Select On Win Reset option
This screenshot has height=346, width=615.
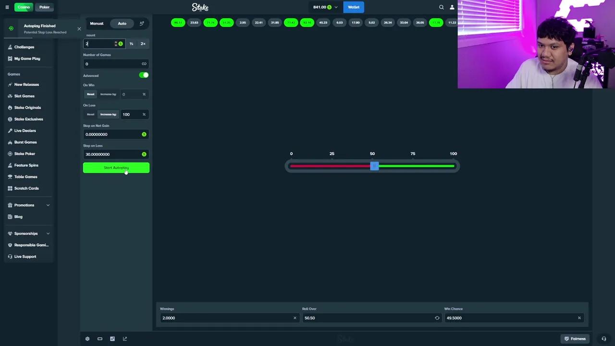[91, 94]
